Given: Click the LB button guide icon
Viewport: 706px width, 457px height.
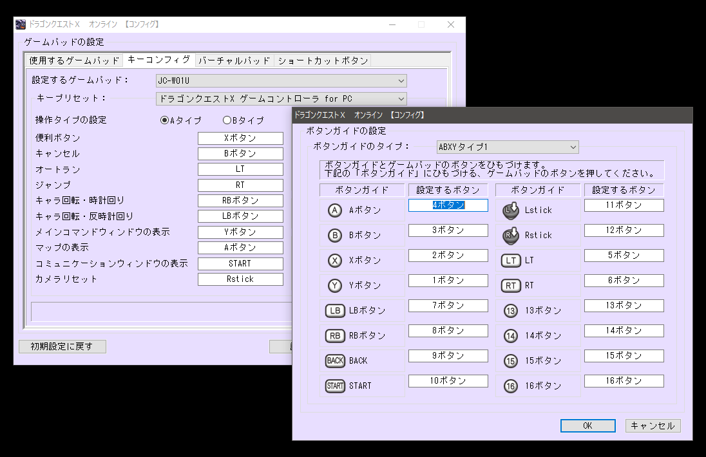Looking at the screenshot, I should click(x=335, y=310).
